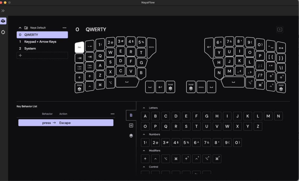The height and width of the screenshot is (181, 299).
Task: Select the slash question mark key on the layout
Action: (260, 75)
